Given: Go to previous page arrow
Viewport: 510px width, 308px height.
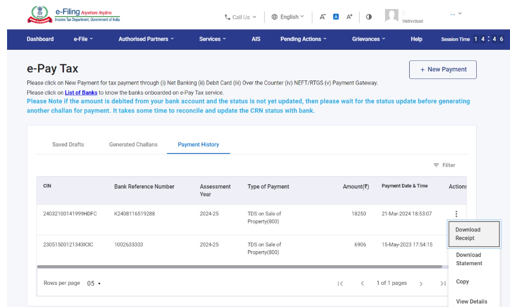Looking at the screenshot, I should click(362, 284).
